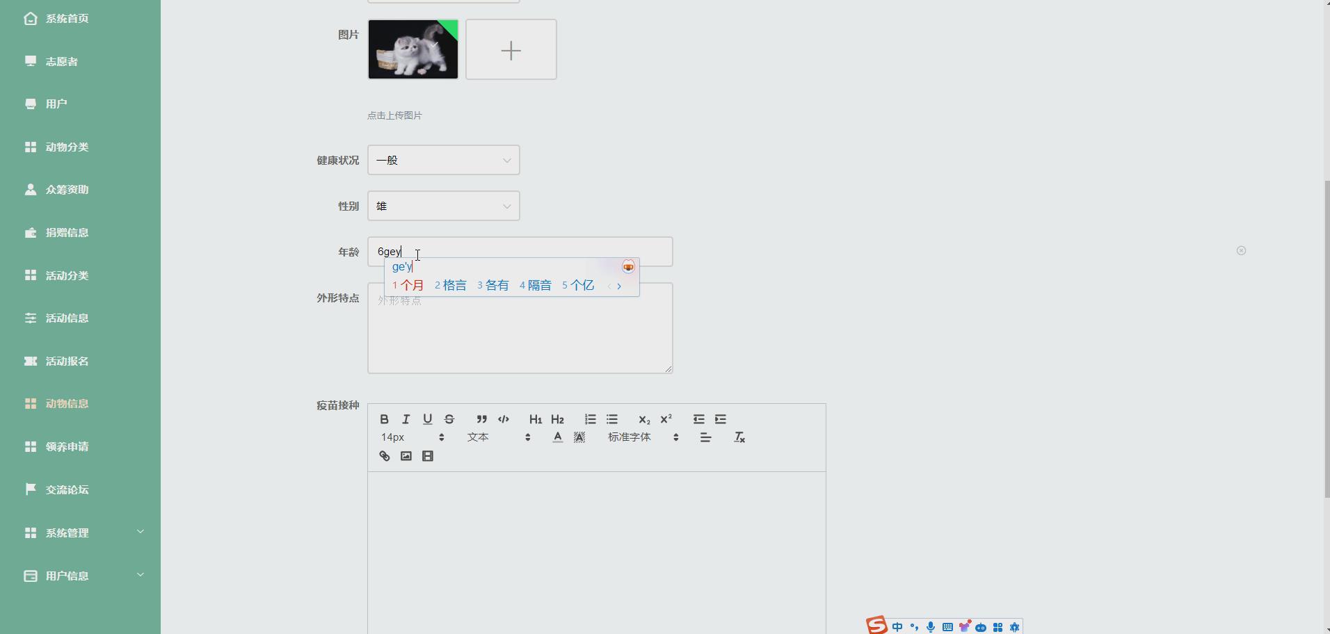Click the plus box to upload image

tap(511, 49)
